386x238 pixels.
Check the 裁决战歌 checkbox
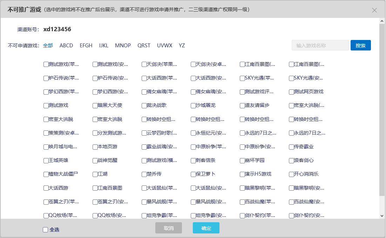(144, 106)
